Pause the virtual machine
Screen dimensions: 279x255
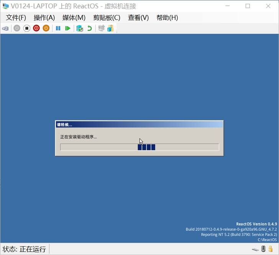58,28
